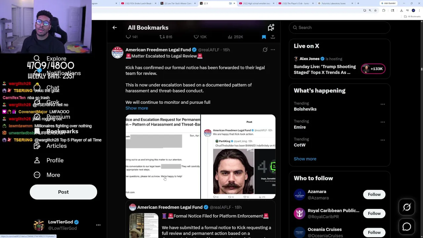
Task: Open the quoted post's thumbnail image
Action: point(144,225)
